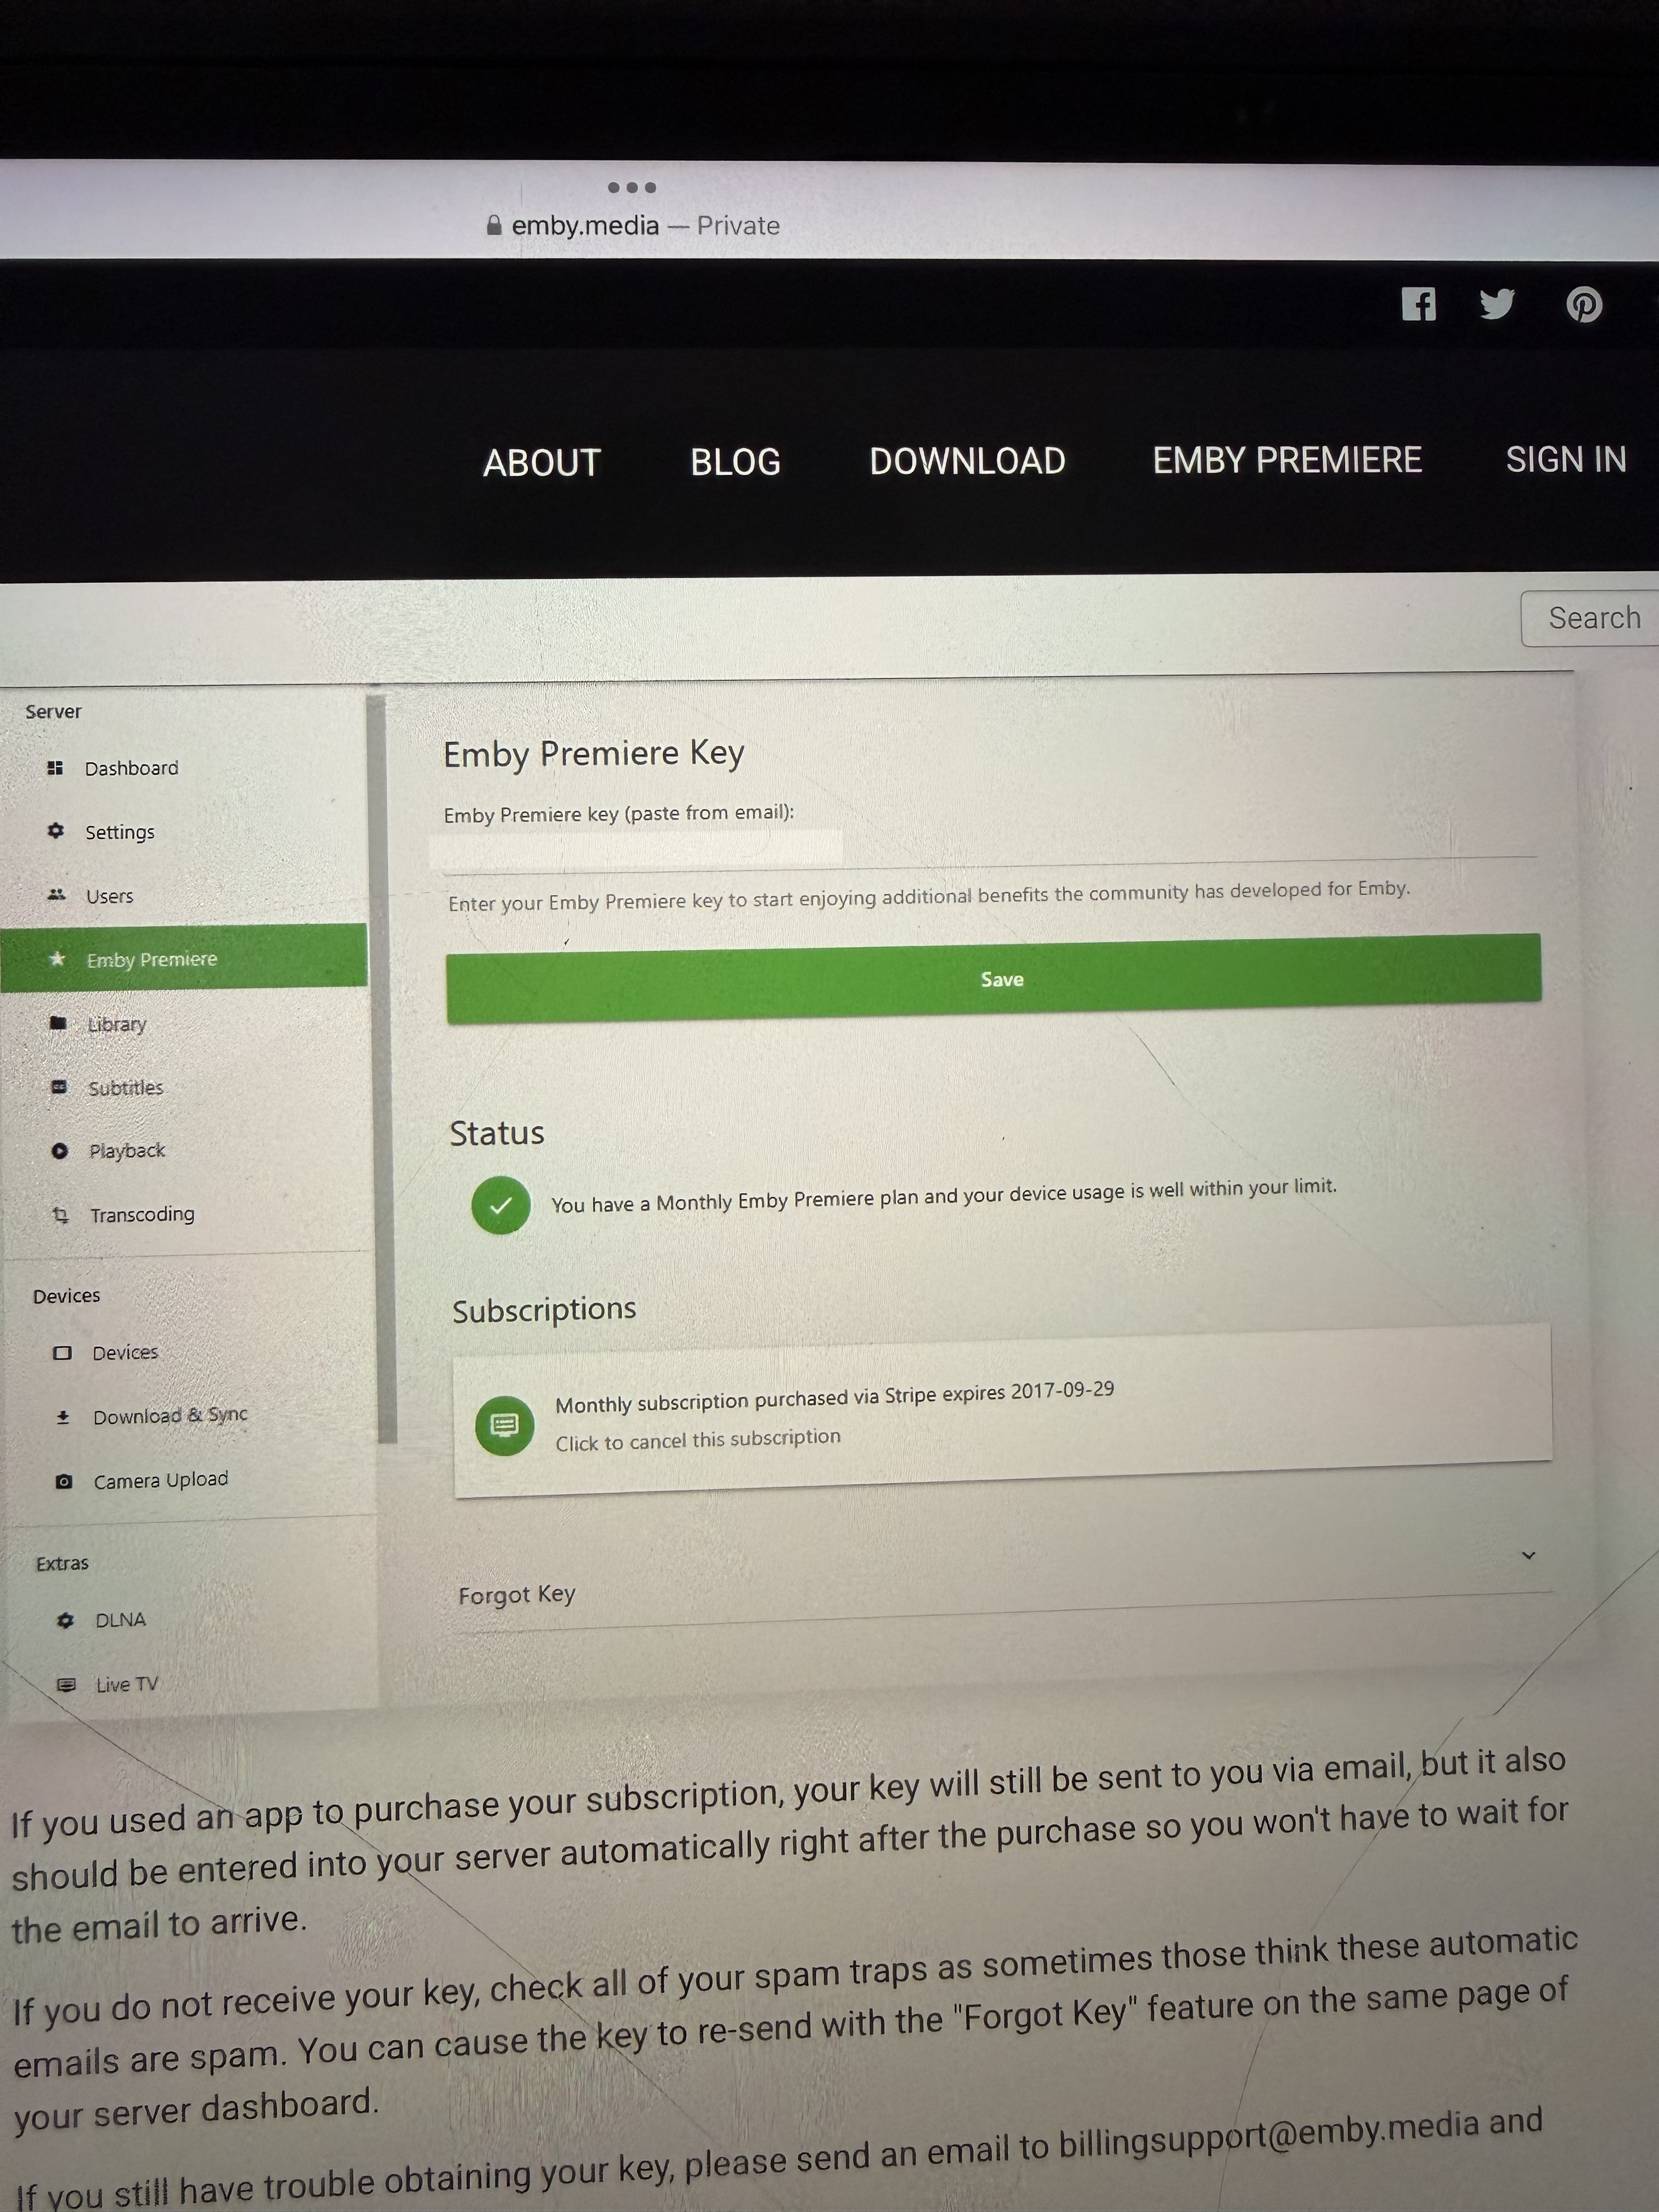Click to cancel this subscription
Image resolution: width=1659 pixels, height=2212 pixels.
[x=697, y=1439]
